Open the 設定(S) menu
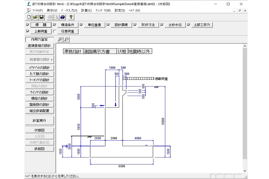This screenshot has width=269, height=179. 120,10
